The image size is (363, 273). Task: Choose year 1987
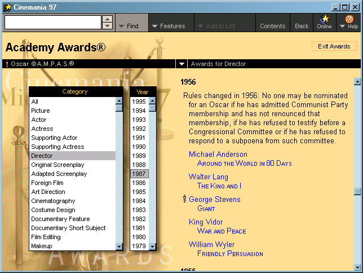click(x=140, y=174)
